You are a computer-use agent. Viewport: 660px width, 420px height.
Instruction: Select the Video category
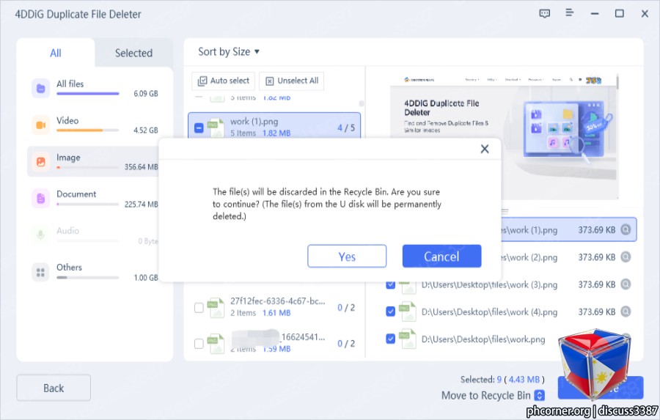[x=96, y=125]
